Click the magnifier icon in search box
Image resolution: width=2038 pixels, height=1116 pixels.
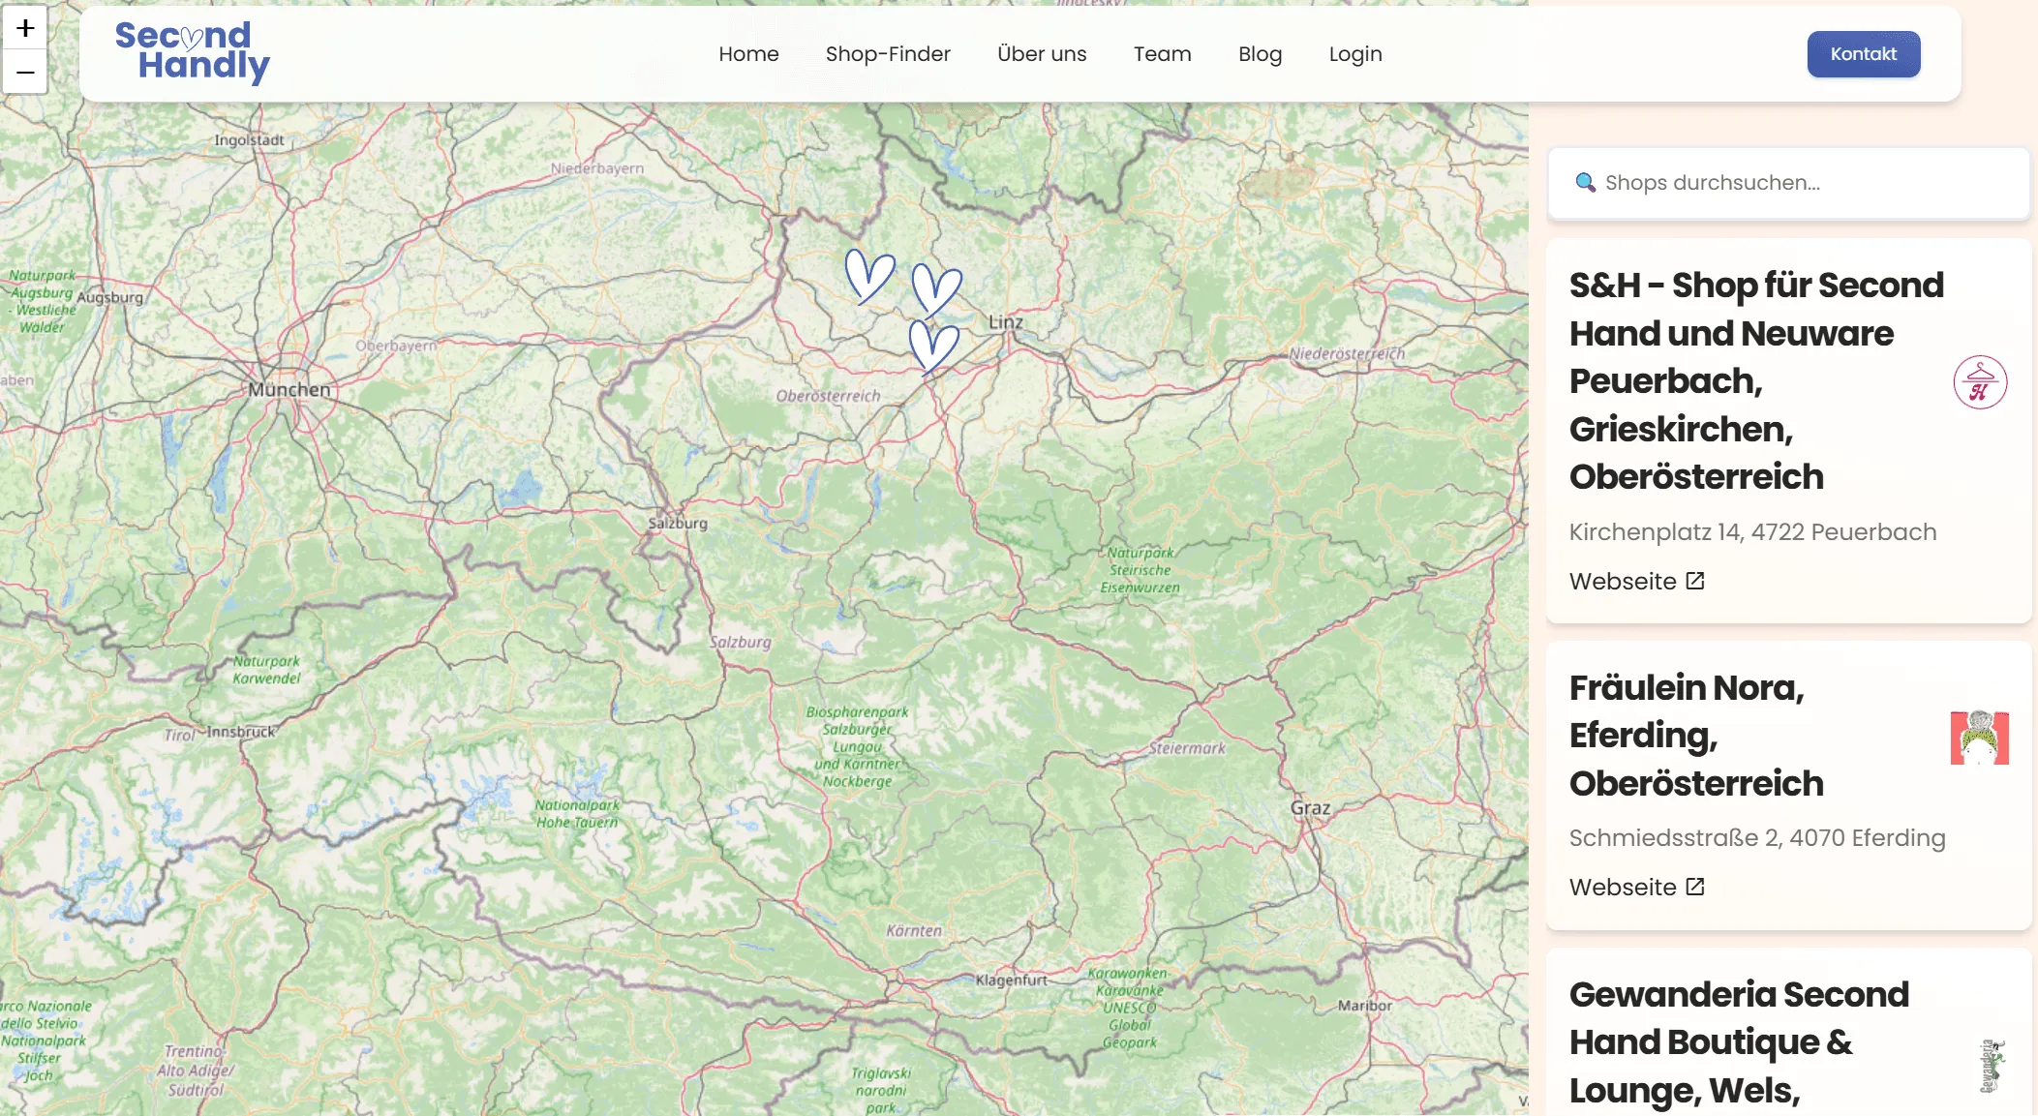click(x=1585, y=183)
